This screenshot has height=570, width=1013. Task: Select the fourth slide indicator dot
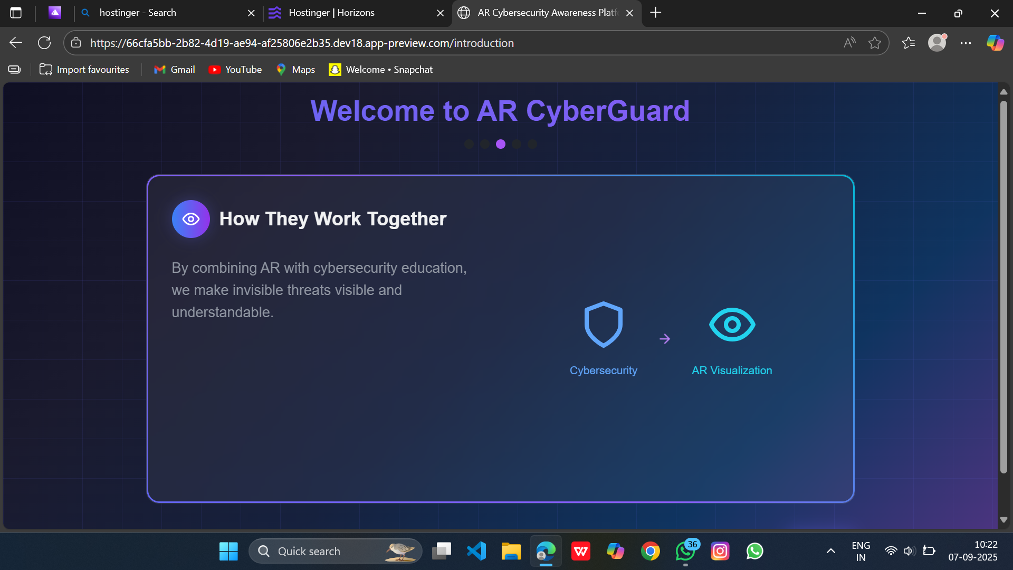point(517,144)
